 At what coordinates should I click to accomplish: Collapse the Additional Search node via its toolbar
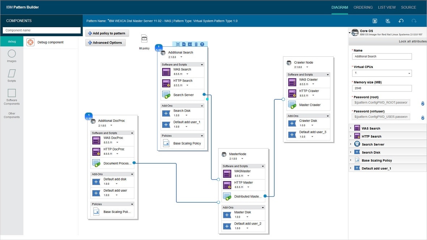click(178, 44)
